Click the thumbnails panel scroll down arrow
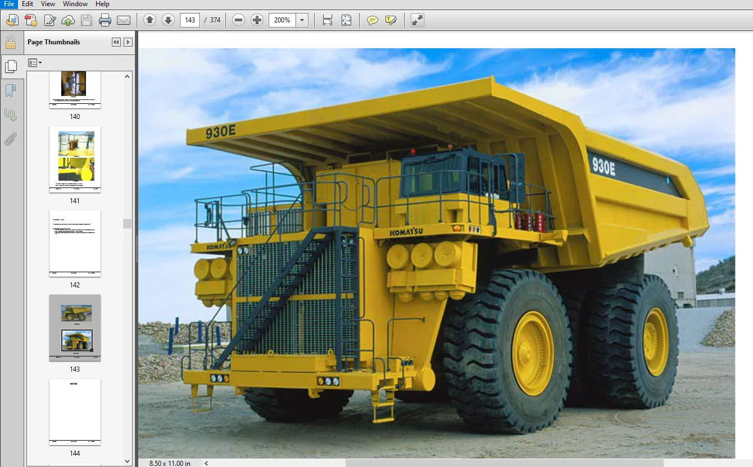 (x=128, y=461)
